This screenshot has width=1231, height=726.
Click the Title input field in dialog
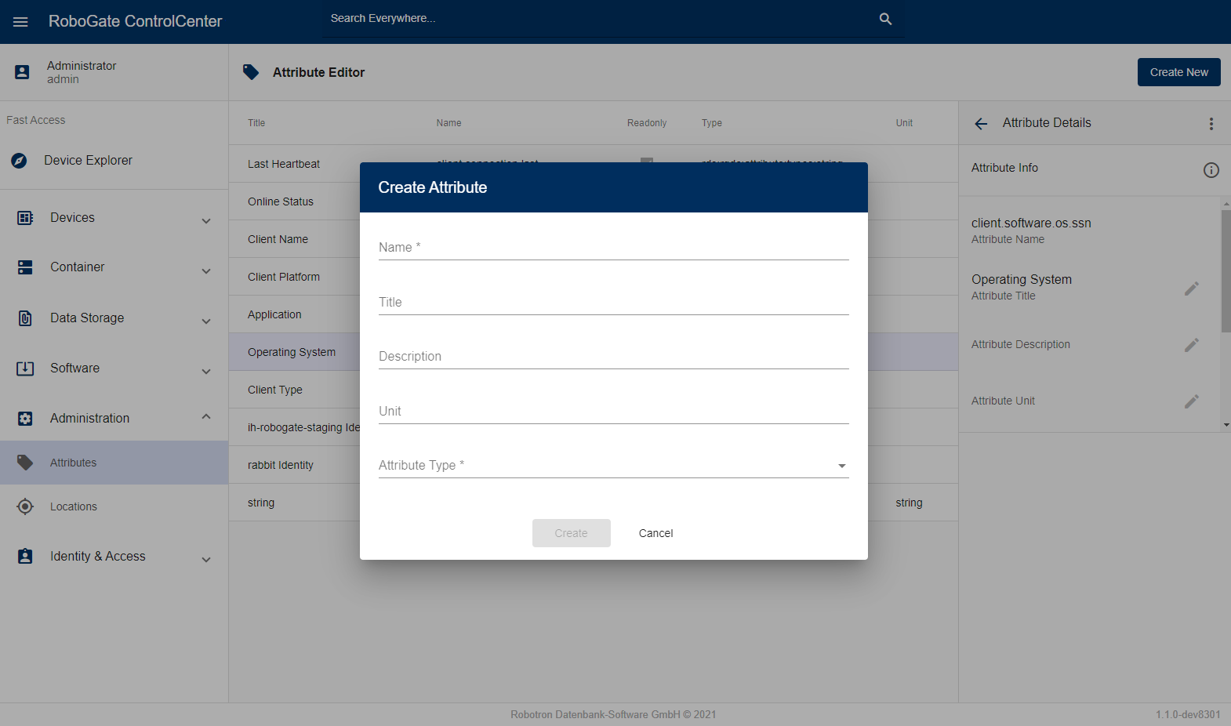tap(613, 303)
